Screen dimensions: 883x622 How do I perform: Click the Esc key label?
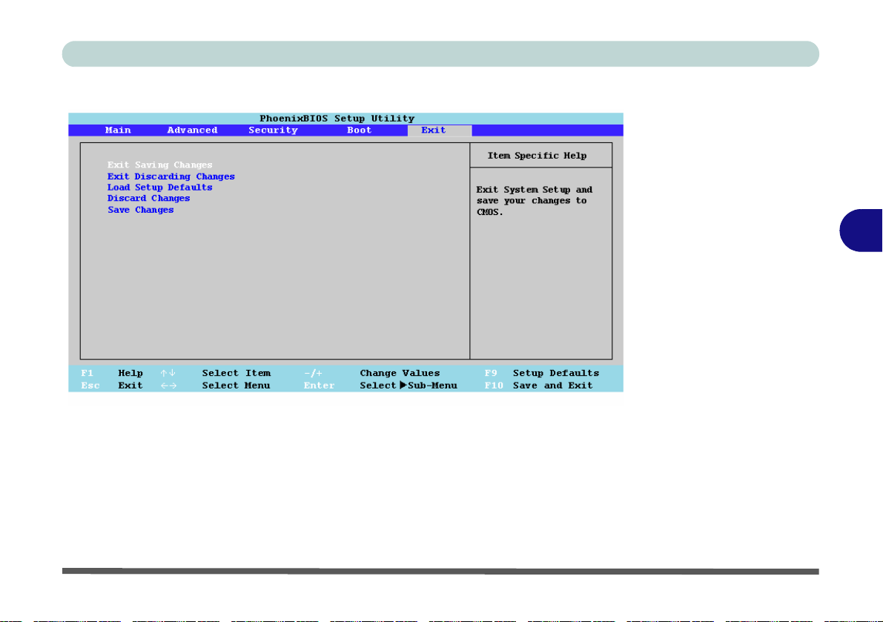(x=90, y=386)
